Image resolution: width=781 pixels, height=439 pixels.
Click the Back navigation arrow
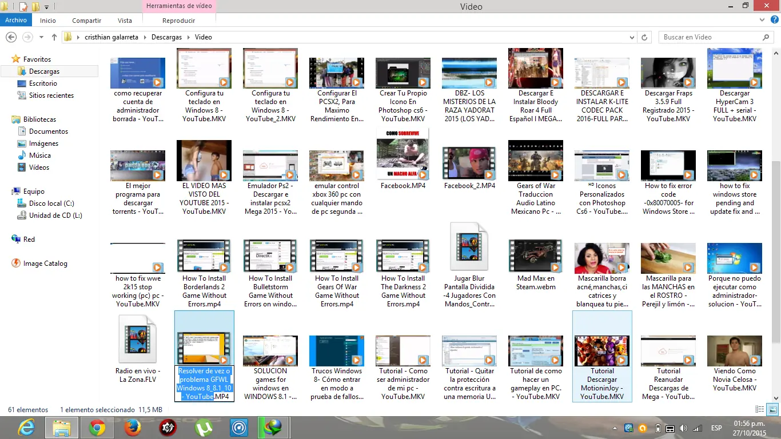(11, 37)
